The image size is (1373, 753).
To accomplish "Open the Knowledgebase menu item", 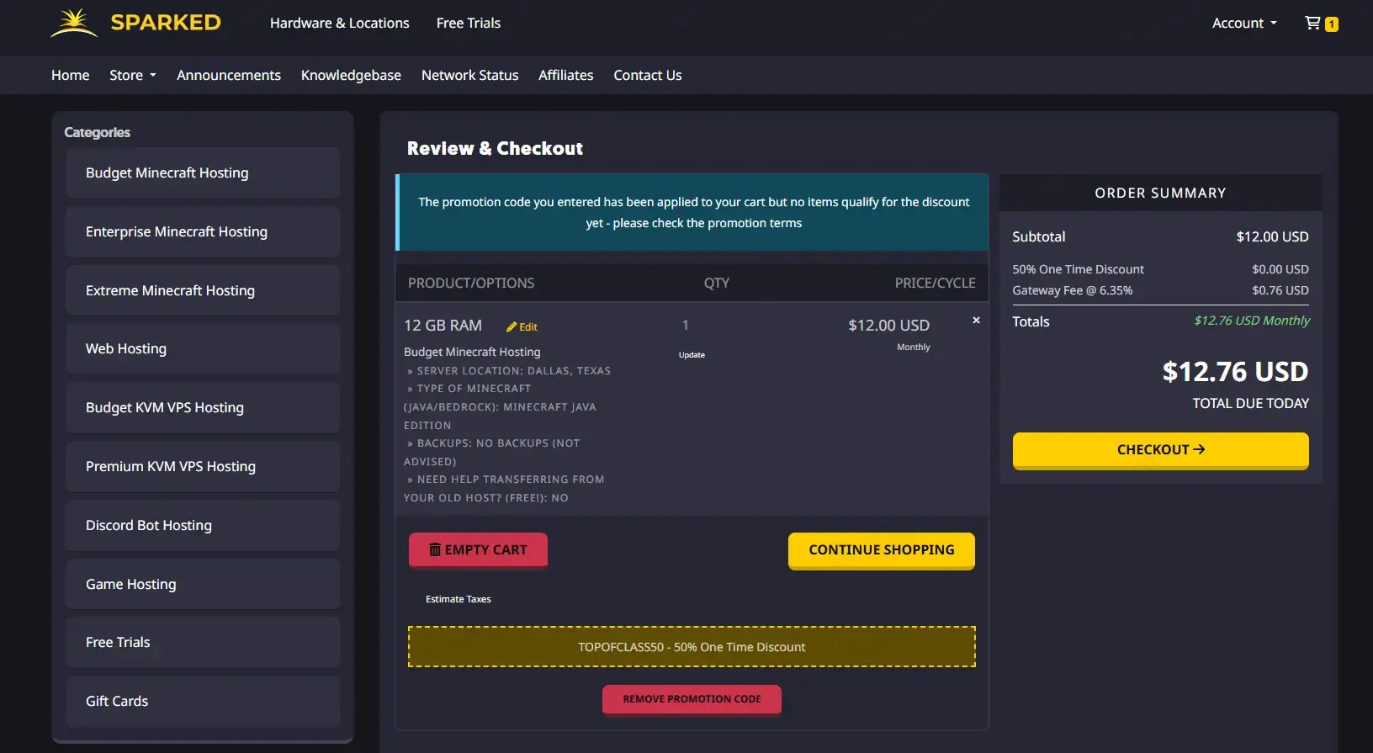I will click(351, 75).
